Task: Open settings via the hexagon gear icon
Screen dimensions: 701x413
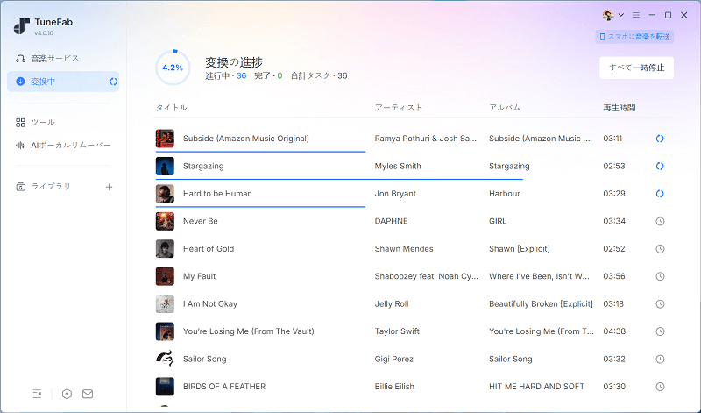Action: click(67, 394)
